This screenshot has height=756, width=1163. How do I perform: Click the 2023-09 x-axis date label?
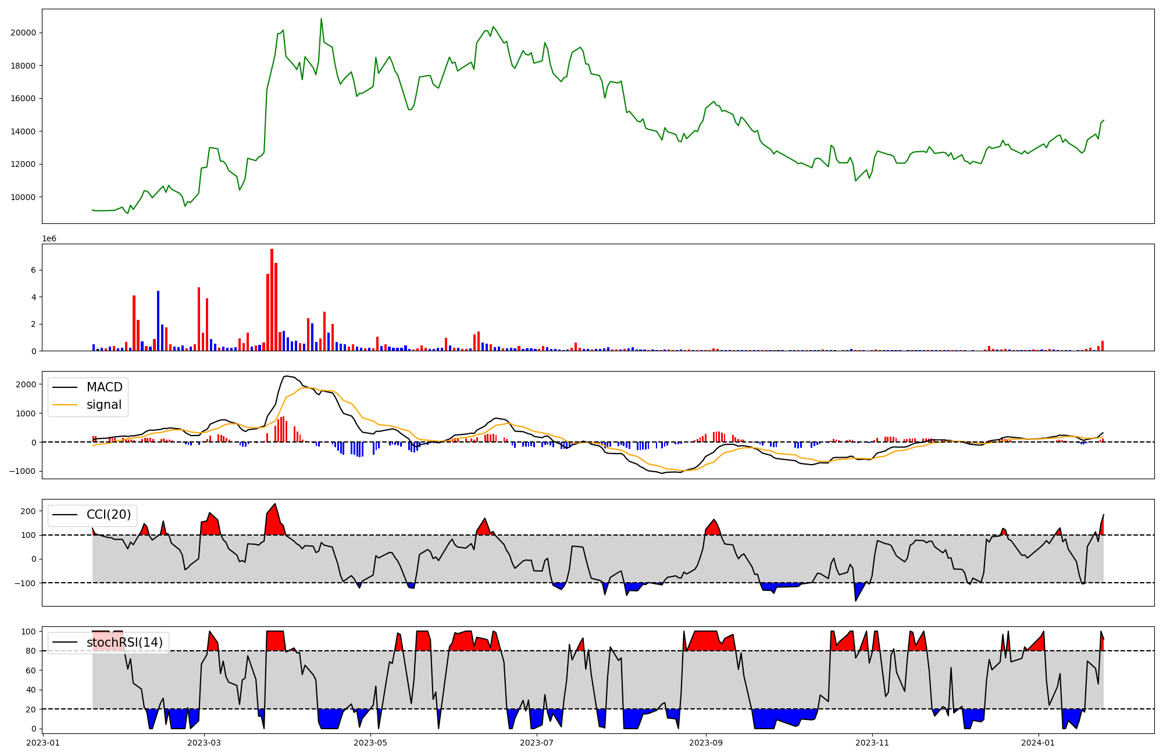click(706, 743)
